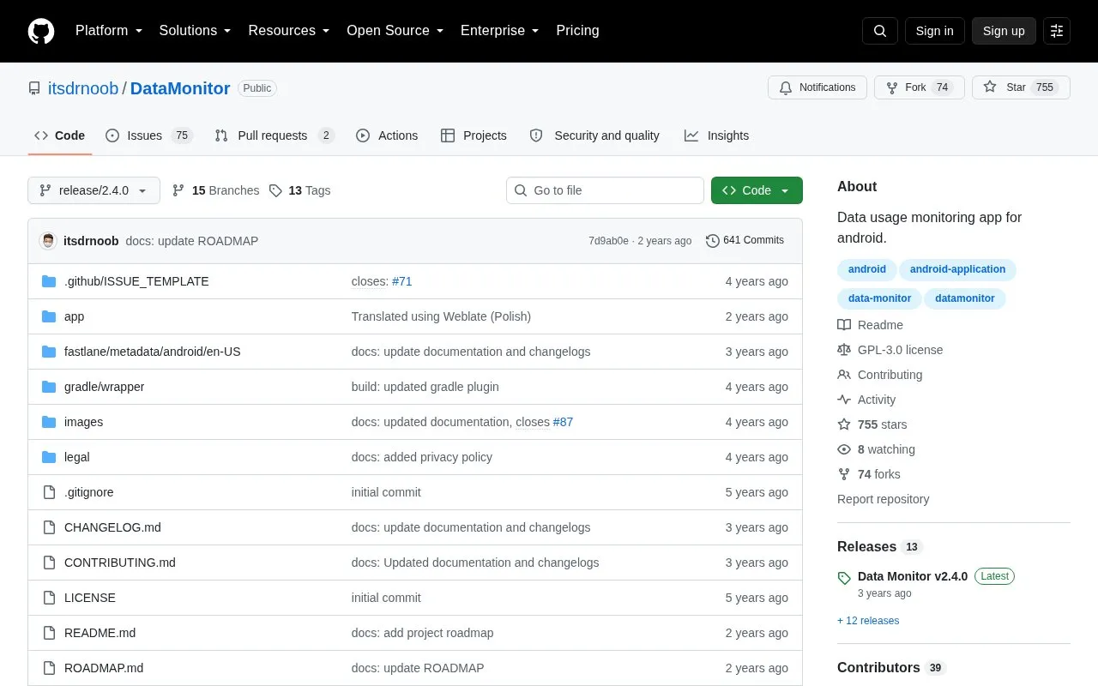The height and width of the screenshot is (686, 1098).
Task: Open the + 12 releases link
Action: click(x=868, y=621)
